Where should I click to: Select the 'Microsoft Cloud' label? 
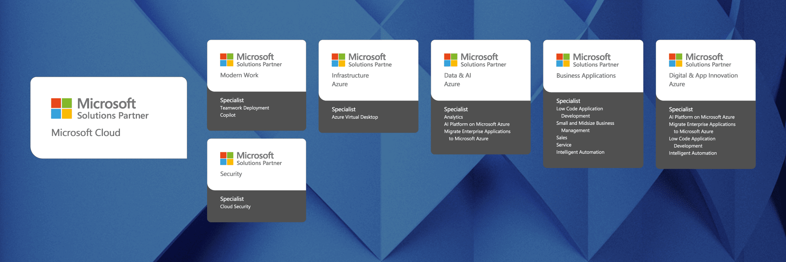[x=86, y=133]
